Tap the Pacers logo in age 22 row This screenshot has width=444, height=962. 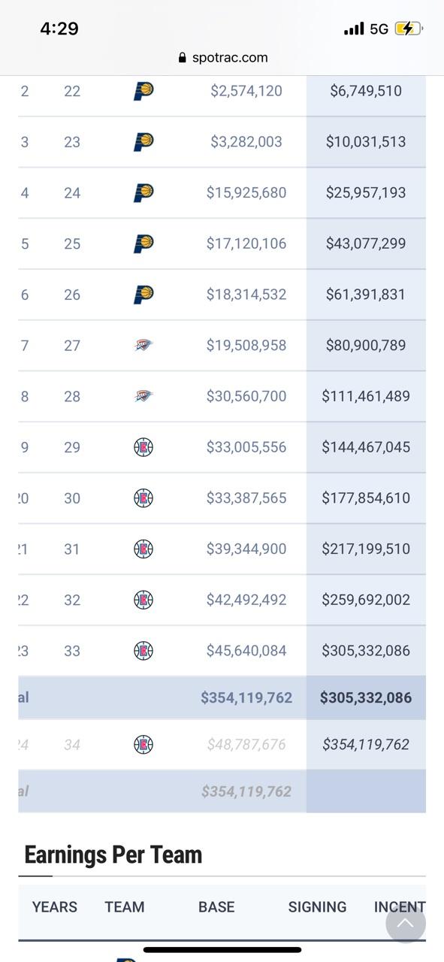143,91
